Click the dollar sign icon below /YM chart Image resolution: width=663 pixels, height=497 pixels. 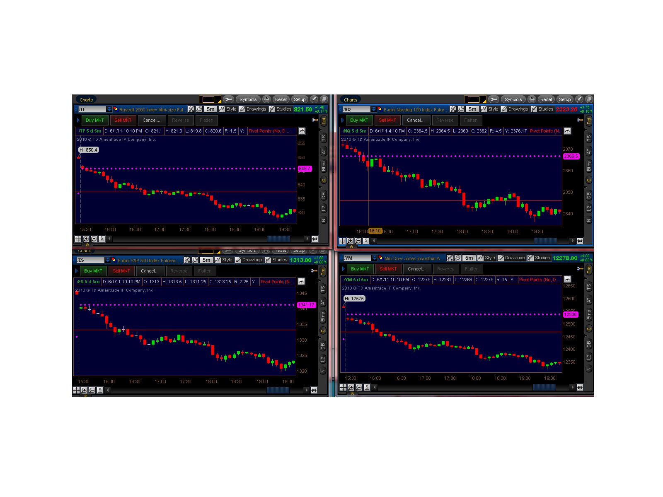coord(367,388)
